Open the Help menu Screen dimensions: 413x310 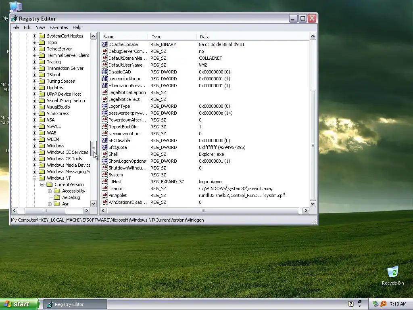tap(77, 27)
